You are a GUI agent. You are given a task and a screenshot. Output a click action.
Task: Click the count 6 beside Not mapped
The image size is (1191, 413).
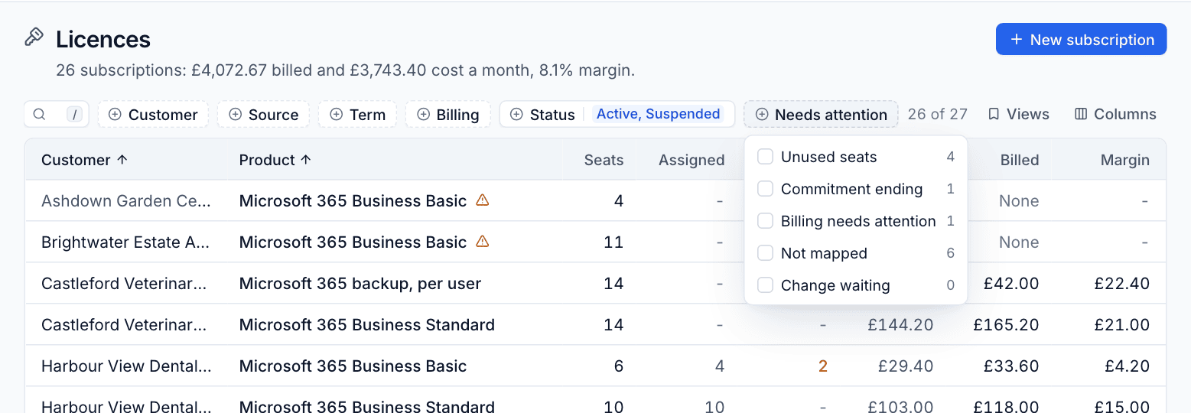pyautogui.click(x=951, y=253)
